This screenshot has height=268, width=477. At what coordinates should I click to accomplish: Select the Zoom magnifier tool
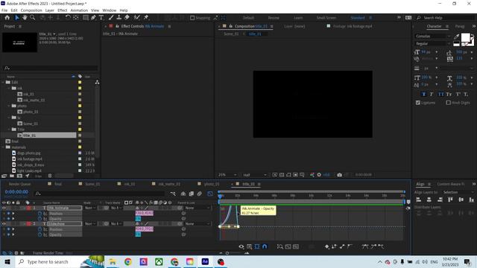coord(33,18)
